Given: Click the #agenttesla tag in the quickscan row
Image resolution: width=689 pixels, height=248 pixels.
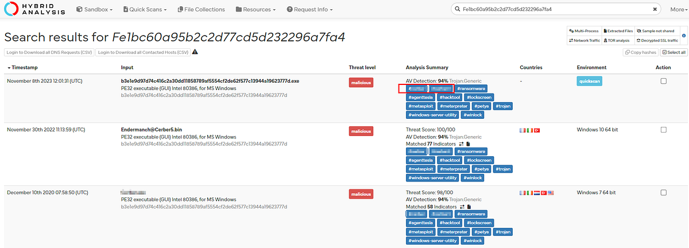Looking at the screenshot, I should click(420, 98).
